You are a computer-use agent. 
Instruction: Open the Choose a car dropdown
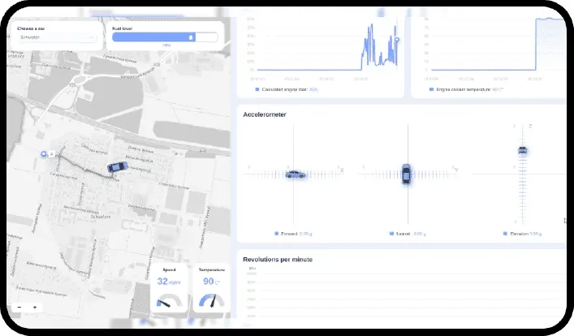[x=56, y=37]
